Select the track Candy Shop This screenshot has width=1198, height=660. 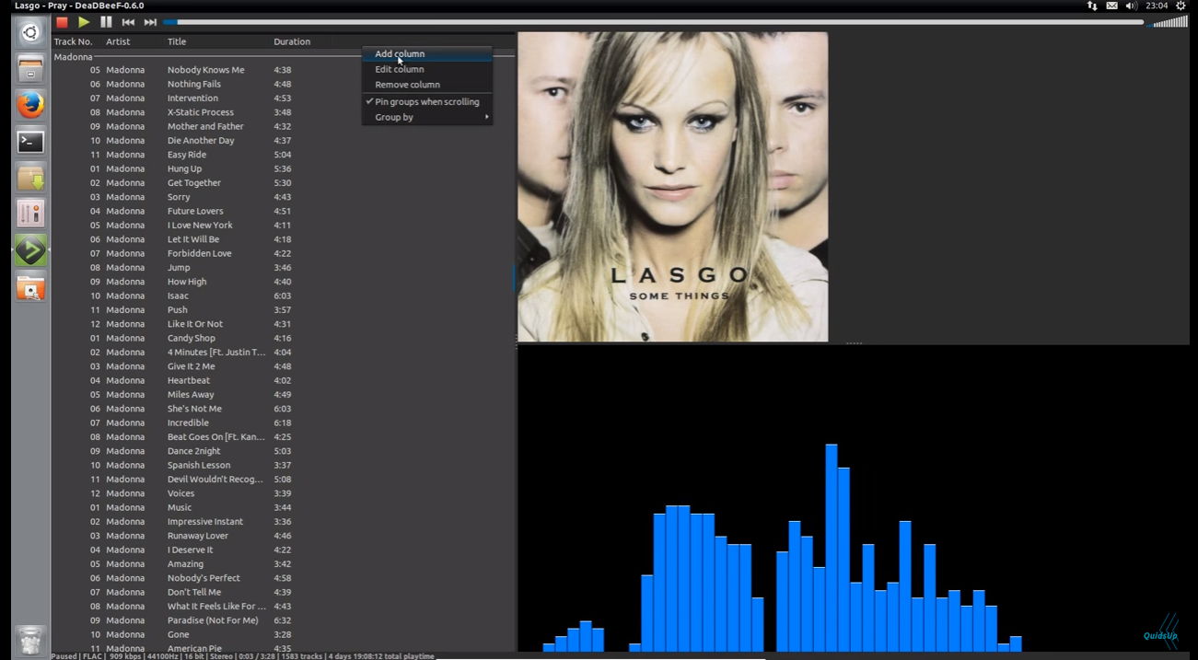[283, 338]
